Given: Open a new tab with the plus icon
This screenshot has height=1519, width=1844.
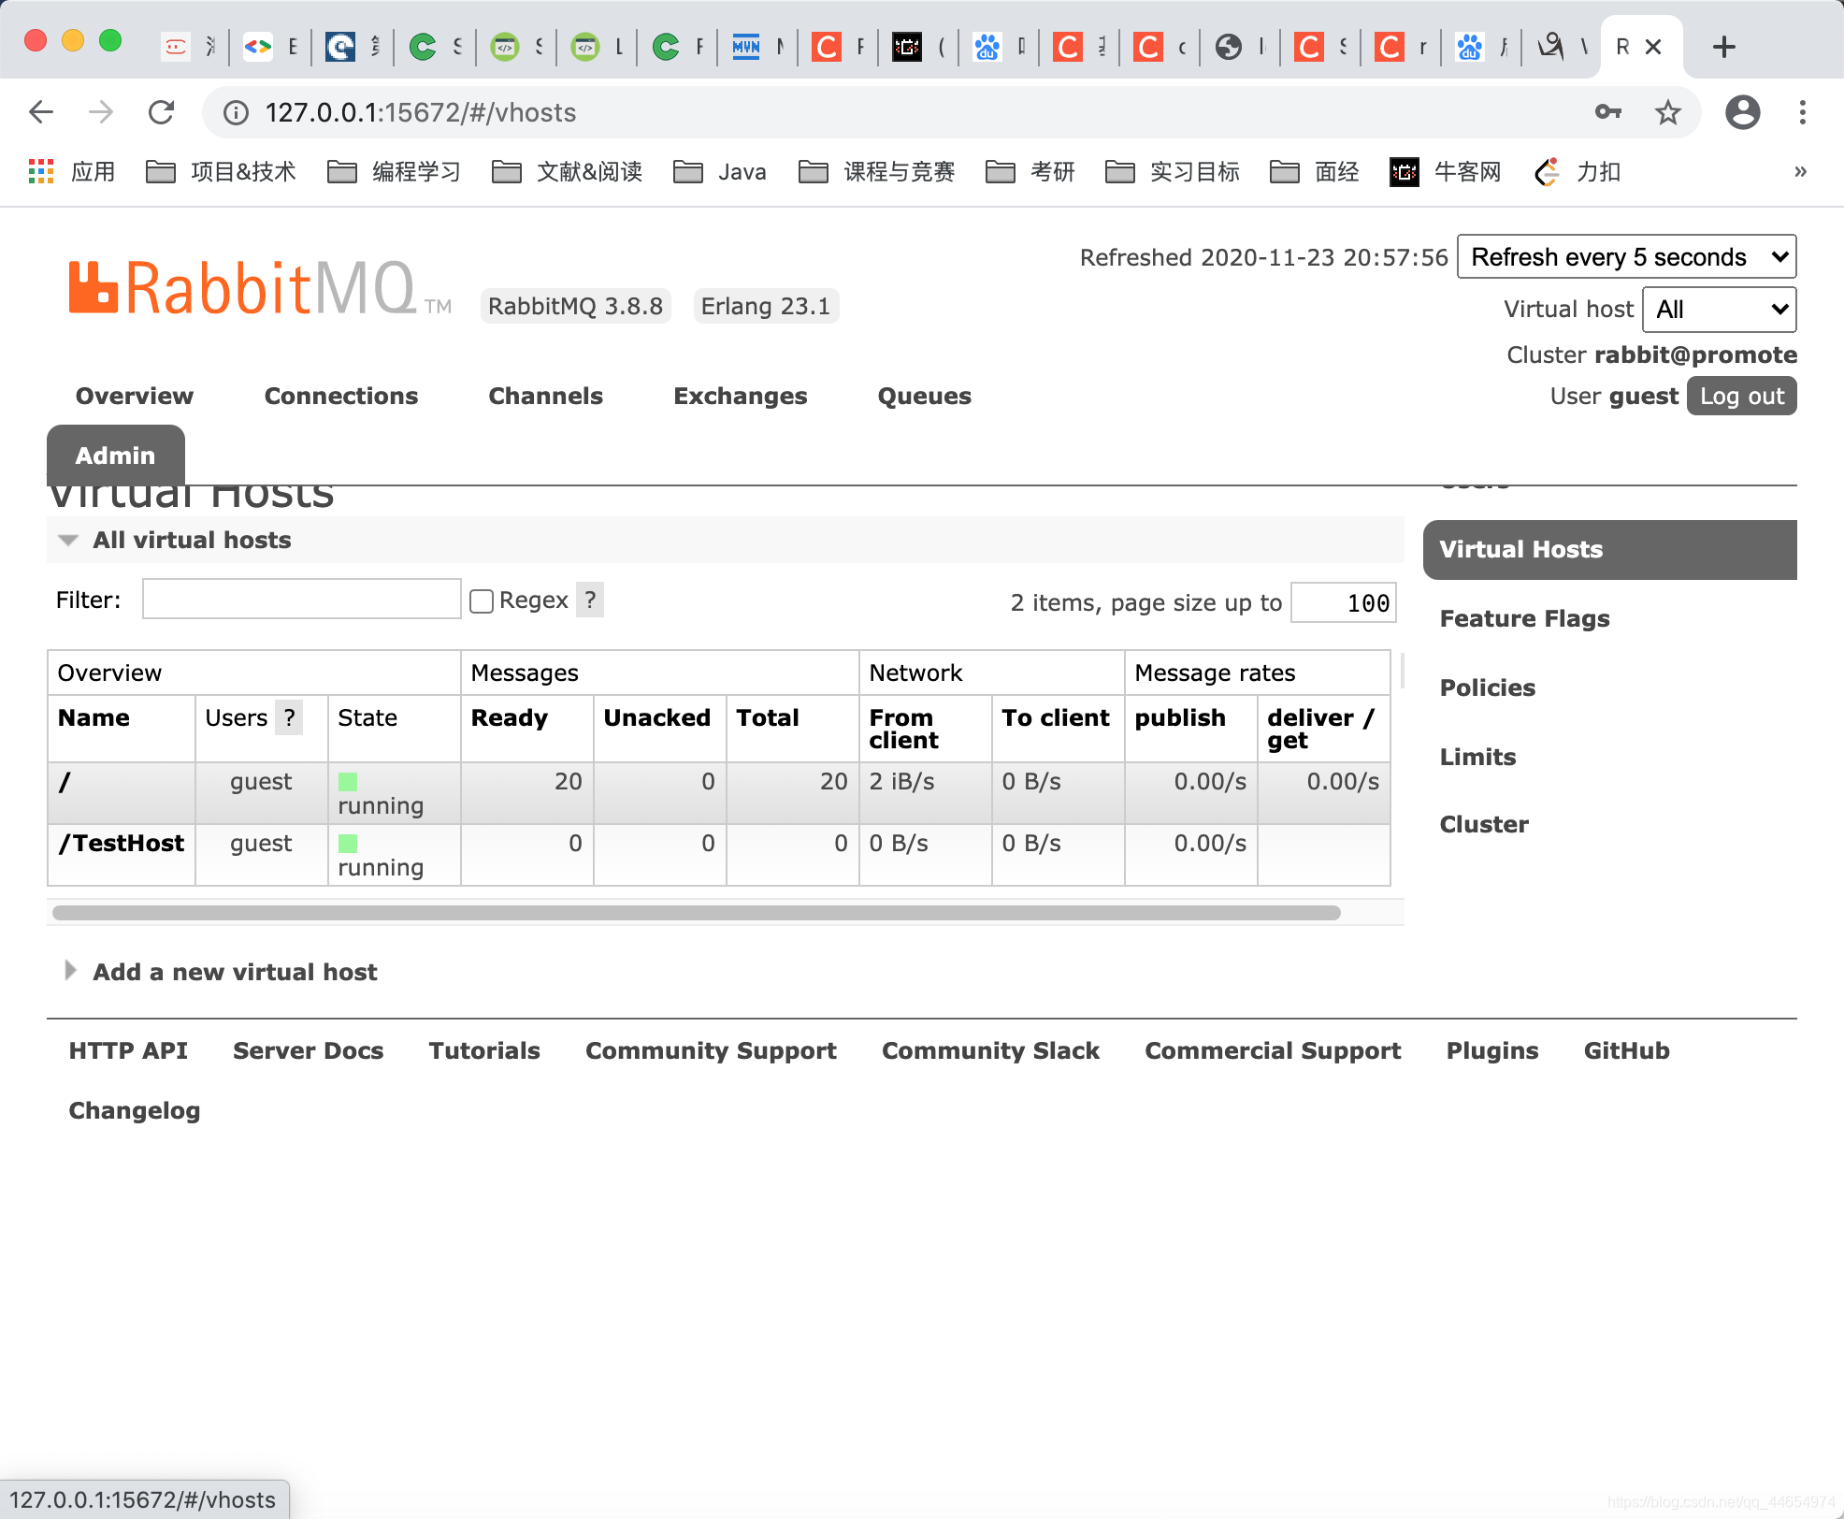Looking at the screenshot, I should [x=1724, y=47].
